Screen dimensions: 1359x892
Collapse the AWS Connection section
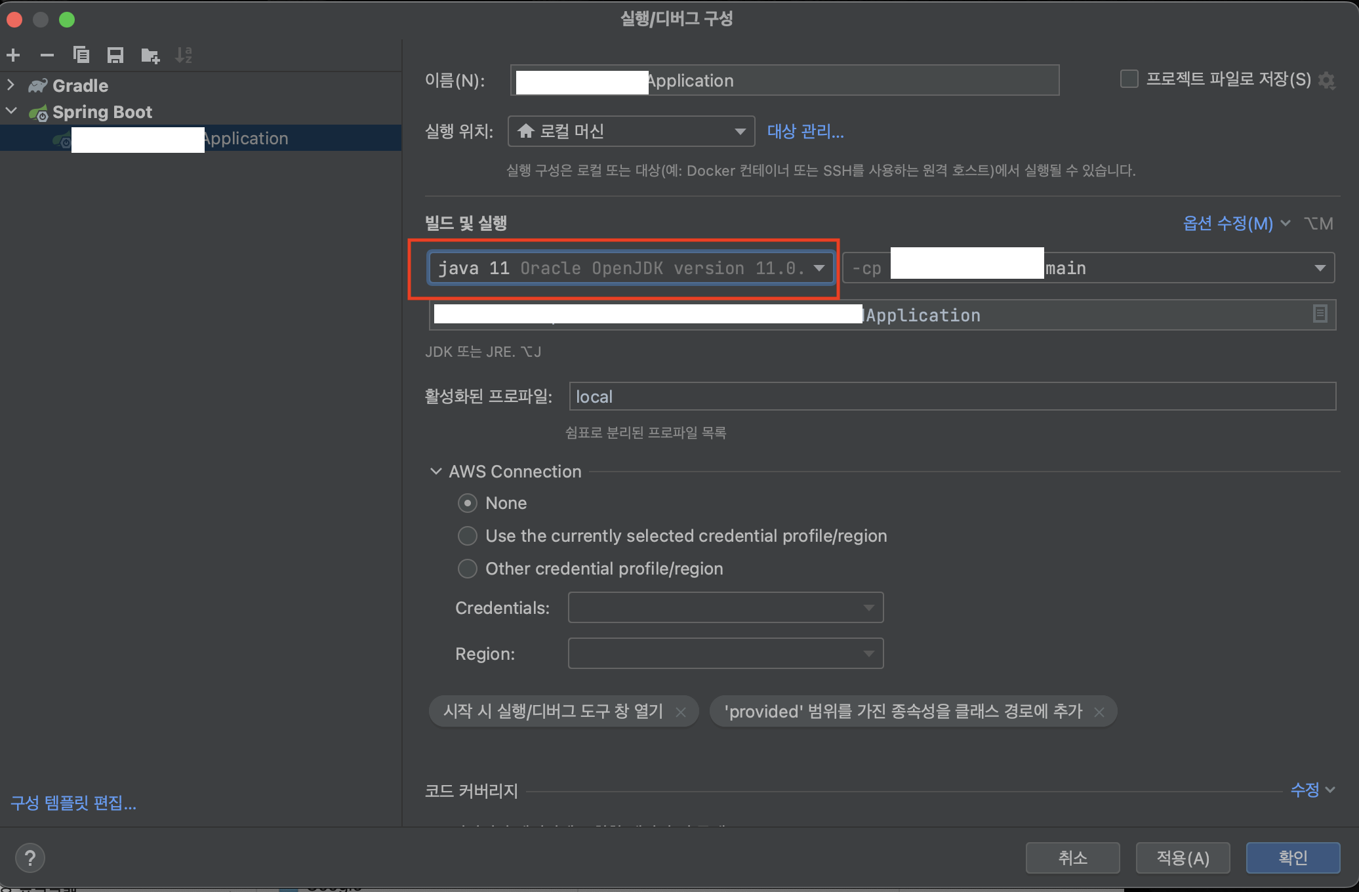[x=436, y=472]
